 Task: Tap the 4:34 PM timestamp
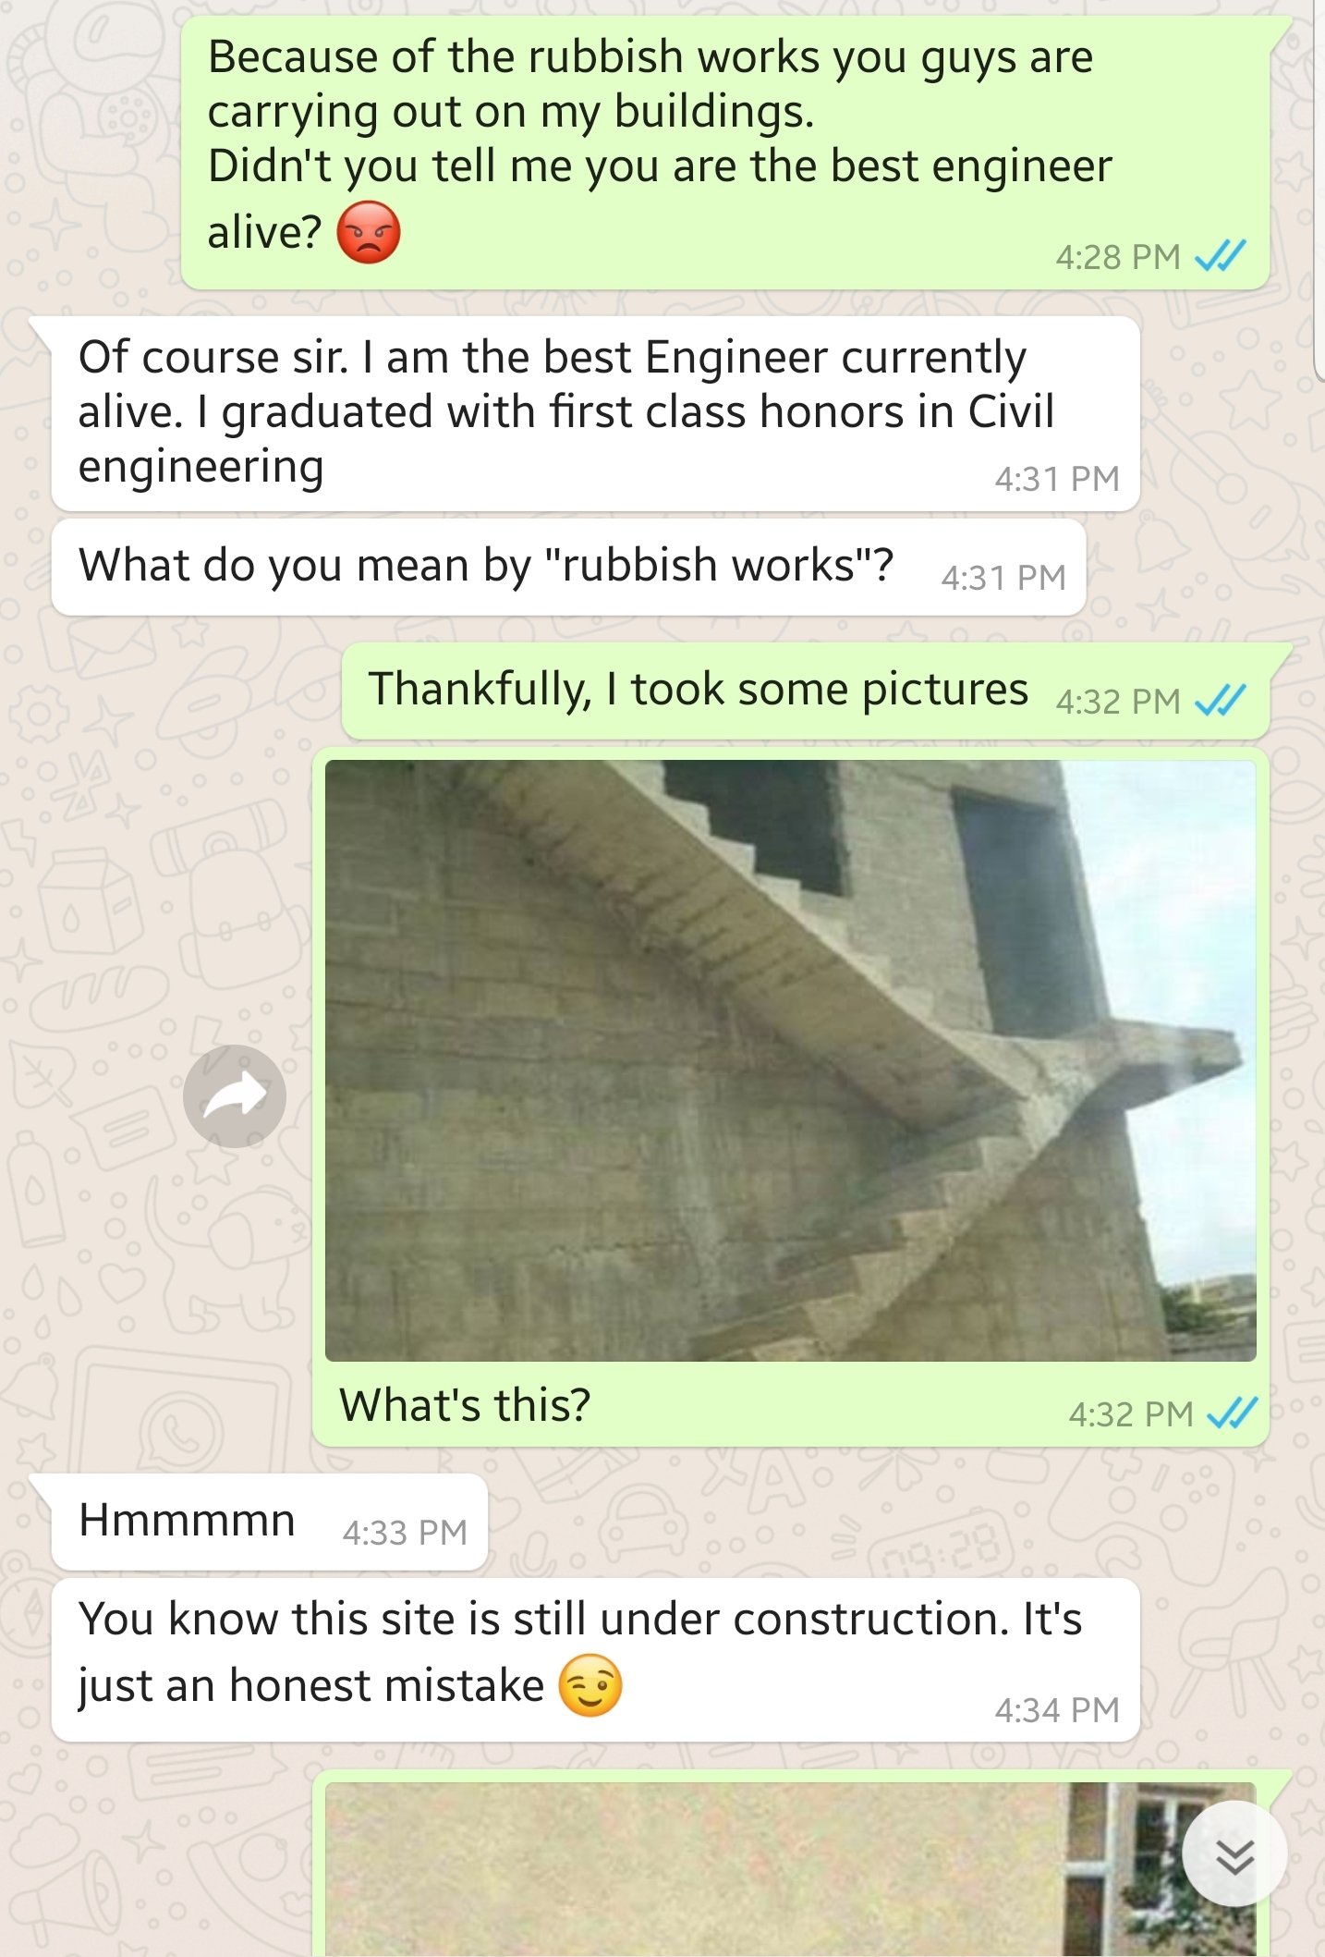point(1057,1710)
